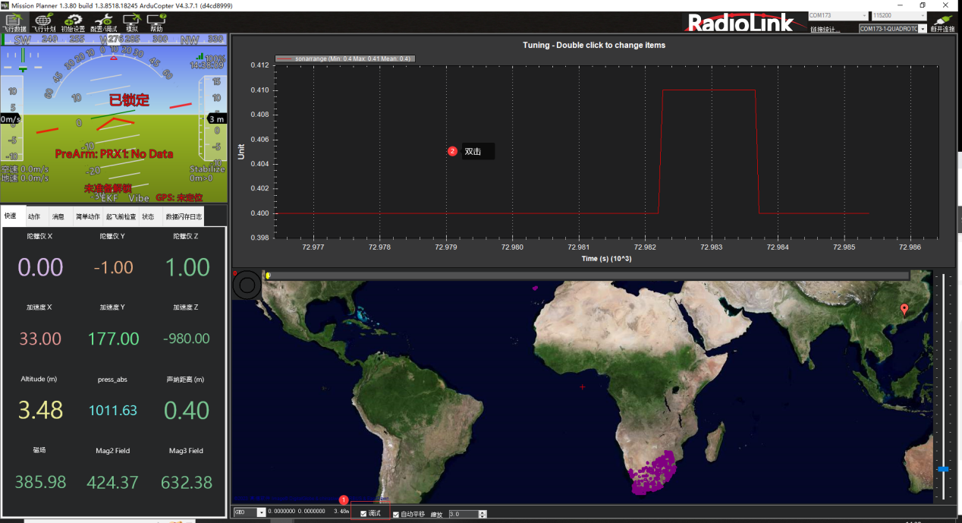Viewport: 962px width, 523px height.
Task: Click the map zoom slider handle
Action: pos(943,469)
